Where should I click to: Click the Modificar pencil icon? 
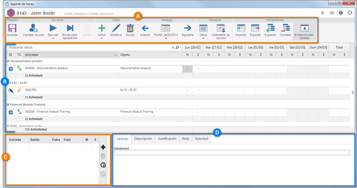116,28
